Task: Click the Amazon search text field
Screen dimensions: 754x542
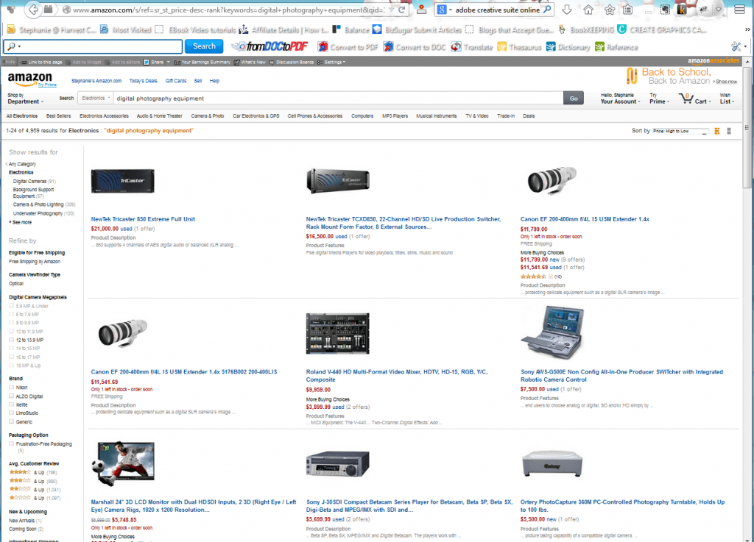Action: pos(338,98)
